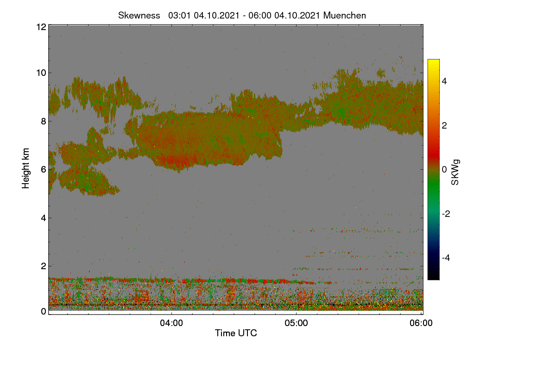This screenshot has width=556, height=370.
Task: Click the large cloud layer near 04:15 at 7 km
Action: click(204, 141)
